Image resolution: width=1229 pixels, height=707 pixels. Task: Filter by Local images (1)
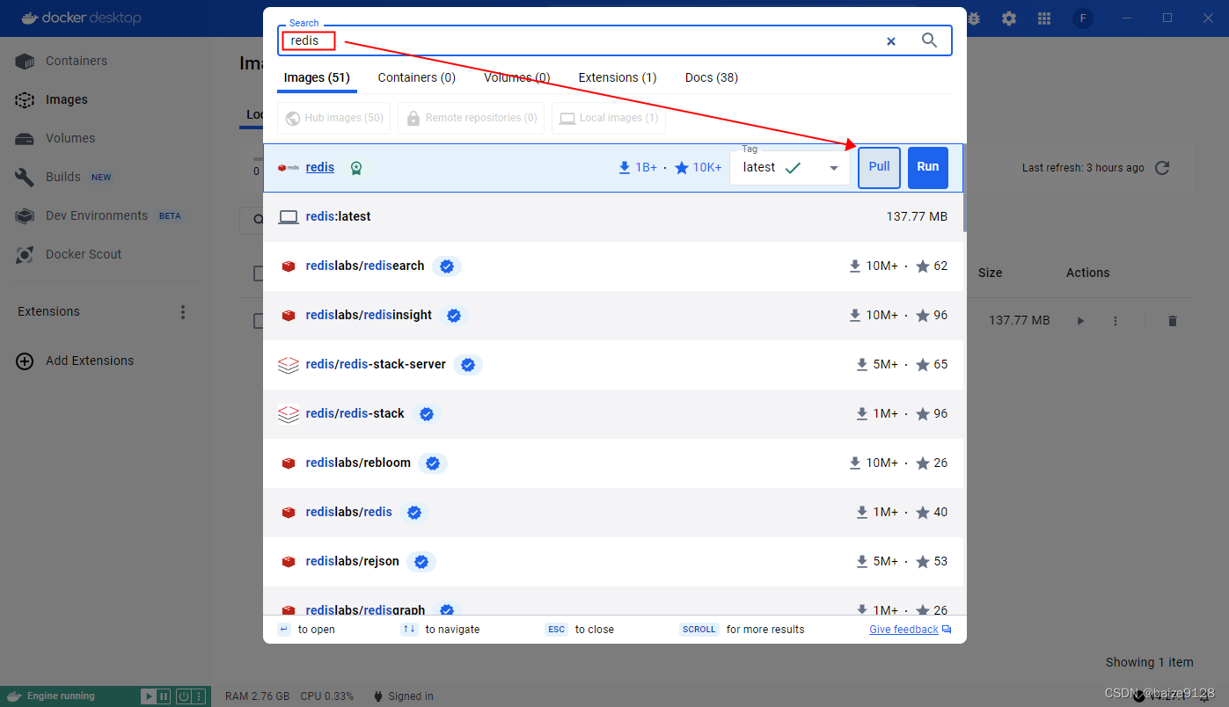[609, 118]
